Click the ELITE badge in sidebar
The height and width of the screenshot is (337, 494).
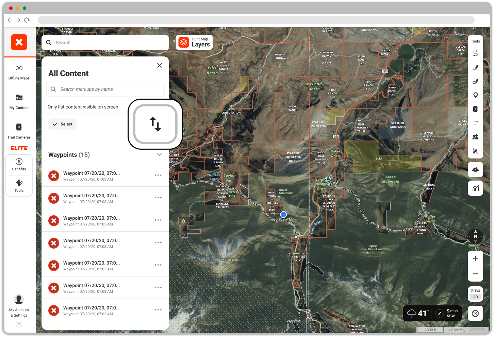coord(19,148)
